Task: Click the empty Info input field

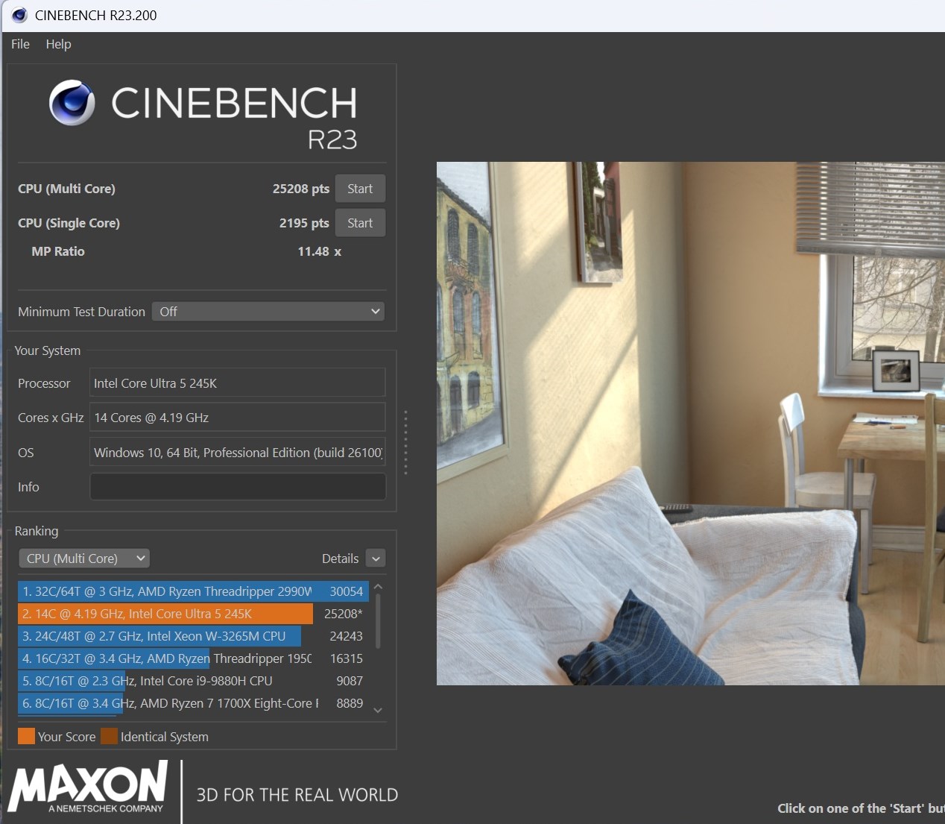Action: 237,487
